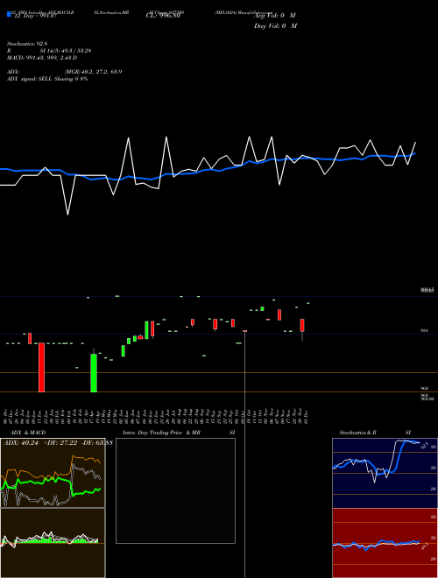Open the ADX indicator mini chart

[53, 473]
